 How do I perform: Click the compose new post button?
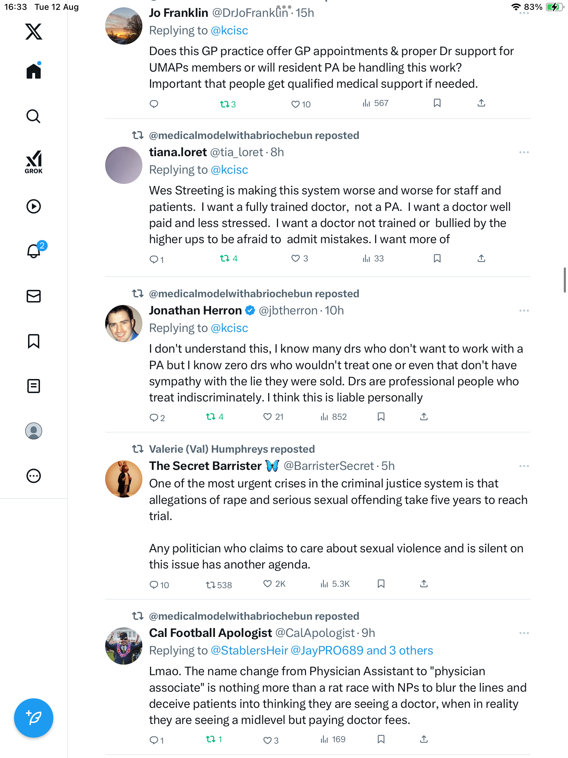(x=34, y=718)
